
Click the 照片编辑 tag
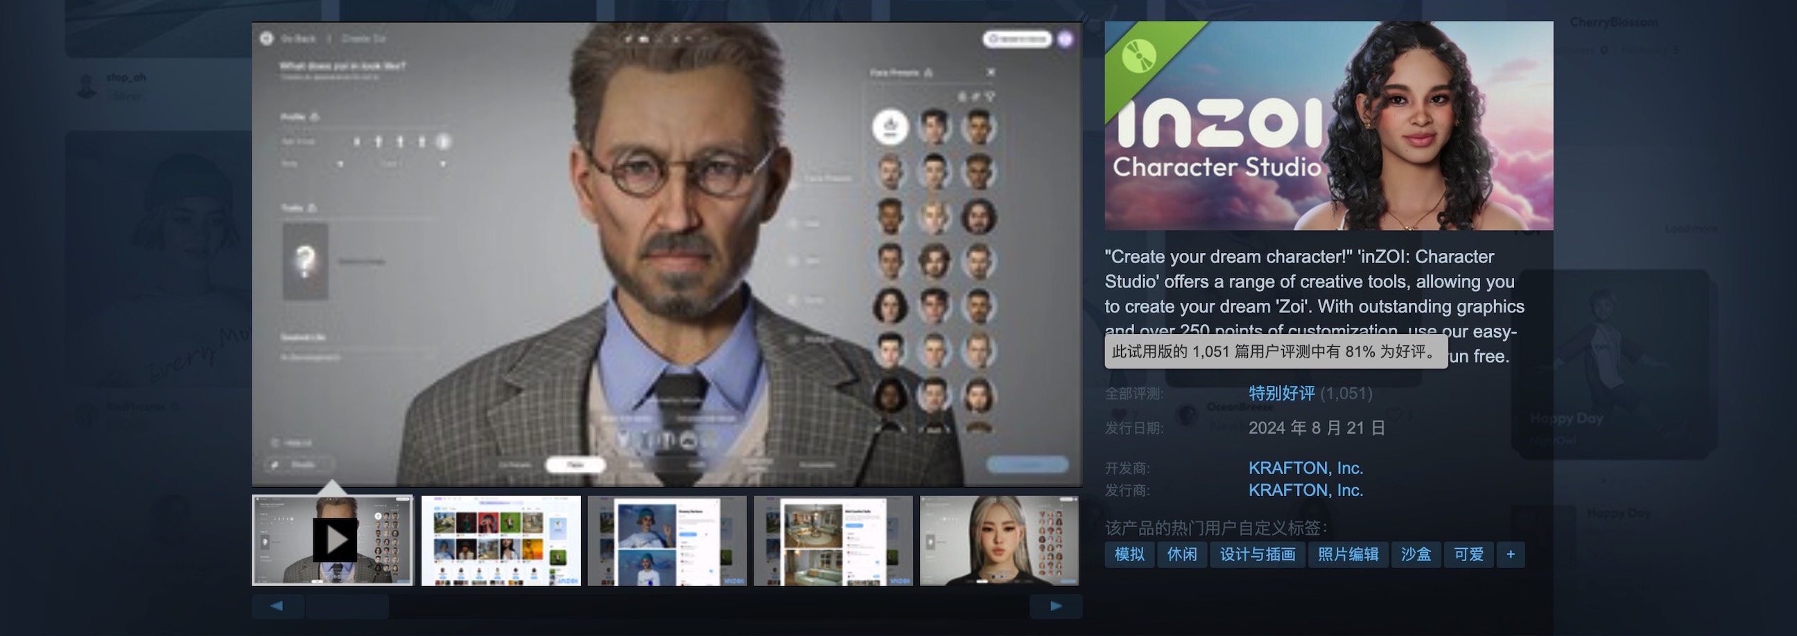tap(1348, 554)
